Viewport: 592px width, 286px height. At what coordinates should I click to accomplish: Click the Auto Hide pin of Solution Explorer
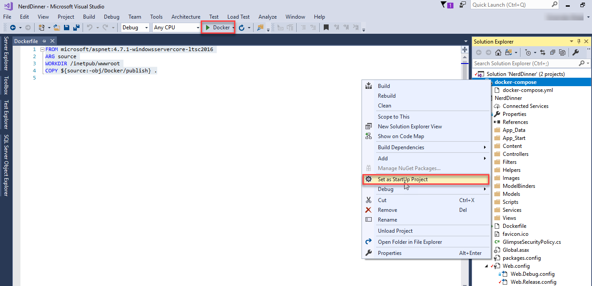[579, 41]
